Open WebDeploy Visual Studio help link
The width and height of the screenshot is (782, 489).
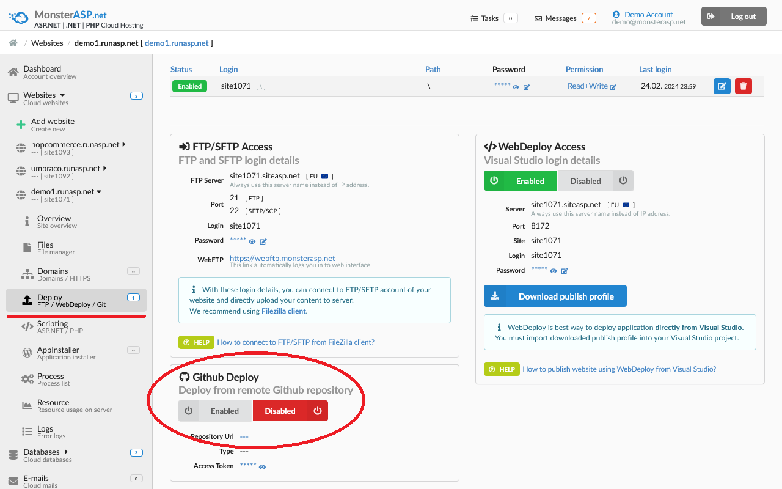(619, 369)
